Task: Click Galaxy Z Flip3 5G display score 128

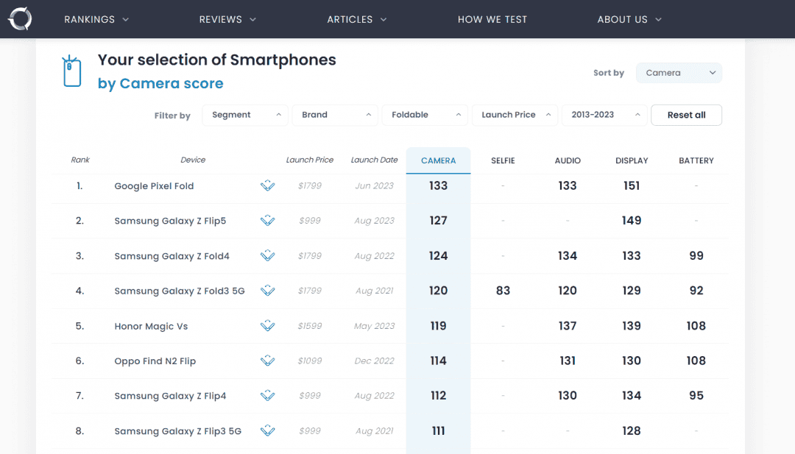Action: (632, 430)
